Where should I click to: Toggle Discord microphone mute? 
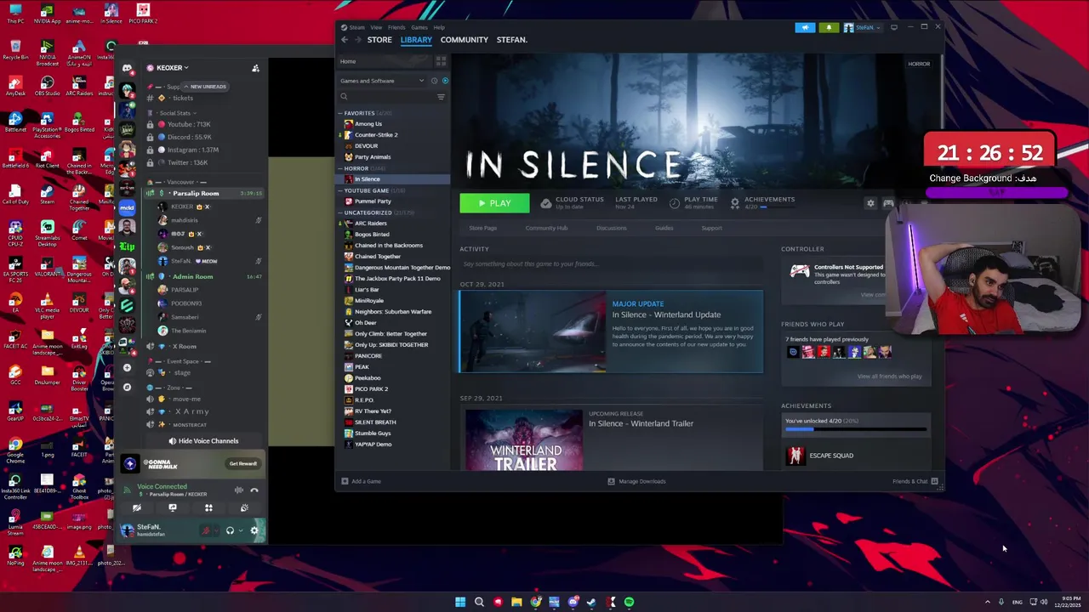[206, 530]
